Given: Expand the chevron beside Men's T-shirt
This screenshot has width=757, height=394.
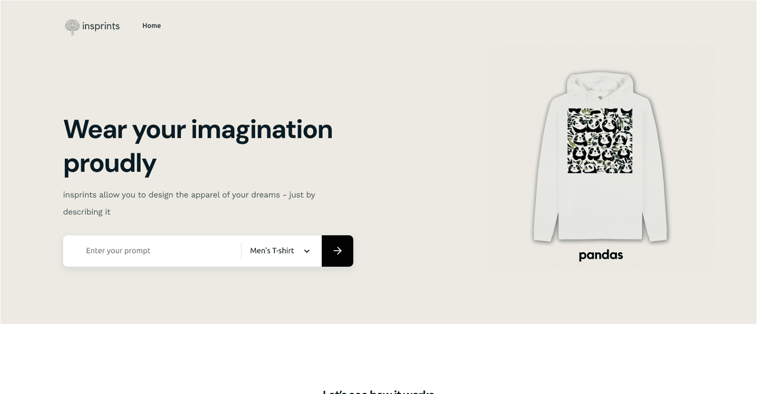Looking at the screenshot, I should pos(307,251).
